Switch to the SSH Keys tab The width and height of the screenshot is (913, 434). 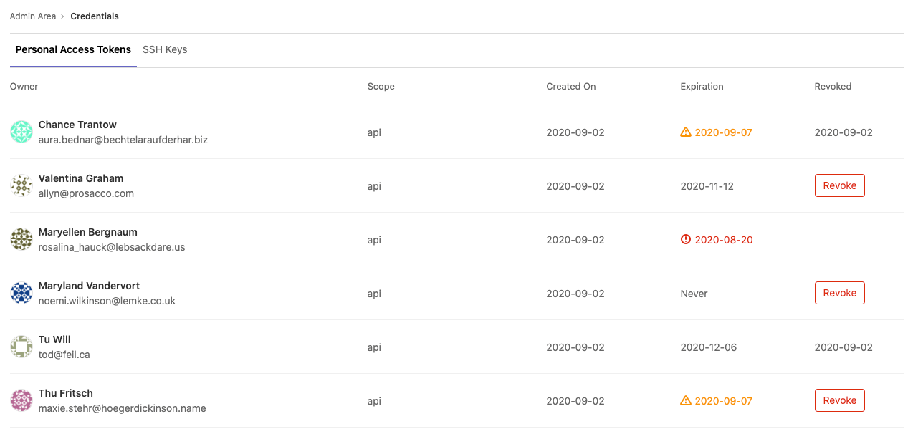click(165, 49)
